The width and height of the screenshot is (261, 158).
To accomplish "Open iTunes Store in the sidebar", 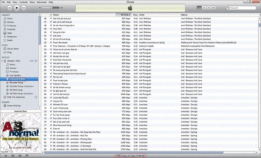I will [13, 49].
